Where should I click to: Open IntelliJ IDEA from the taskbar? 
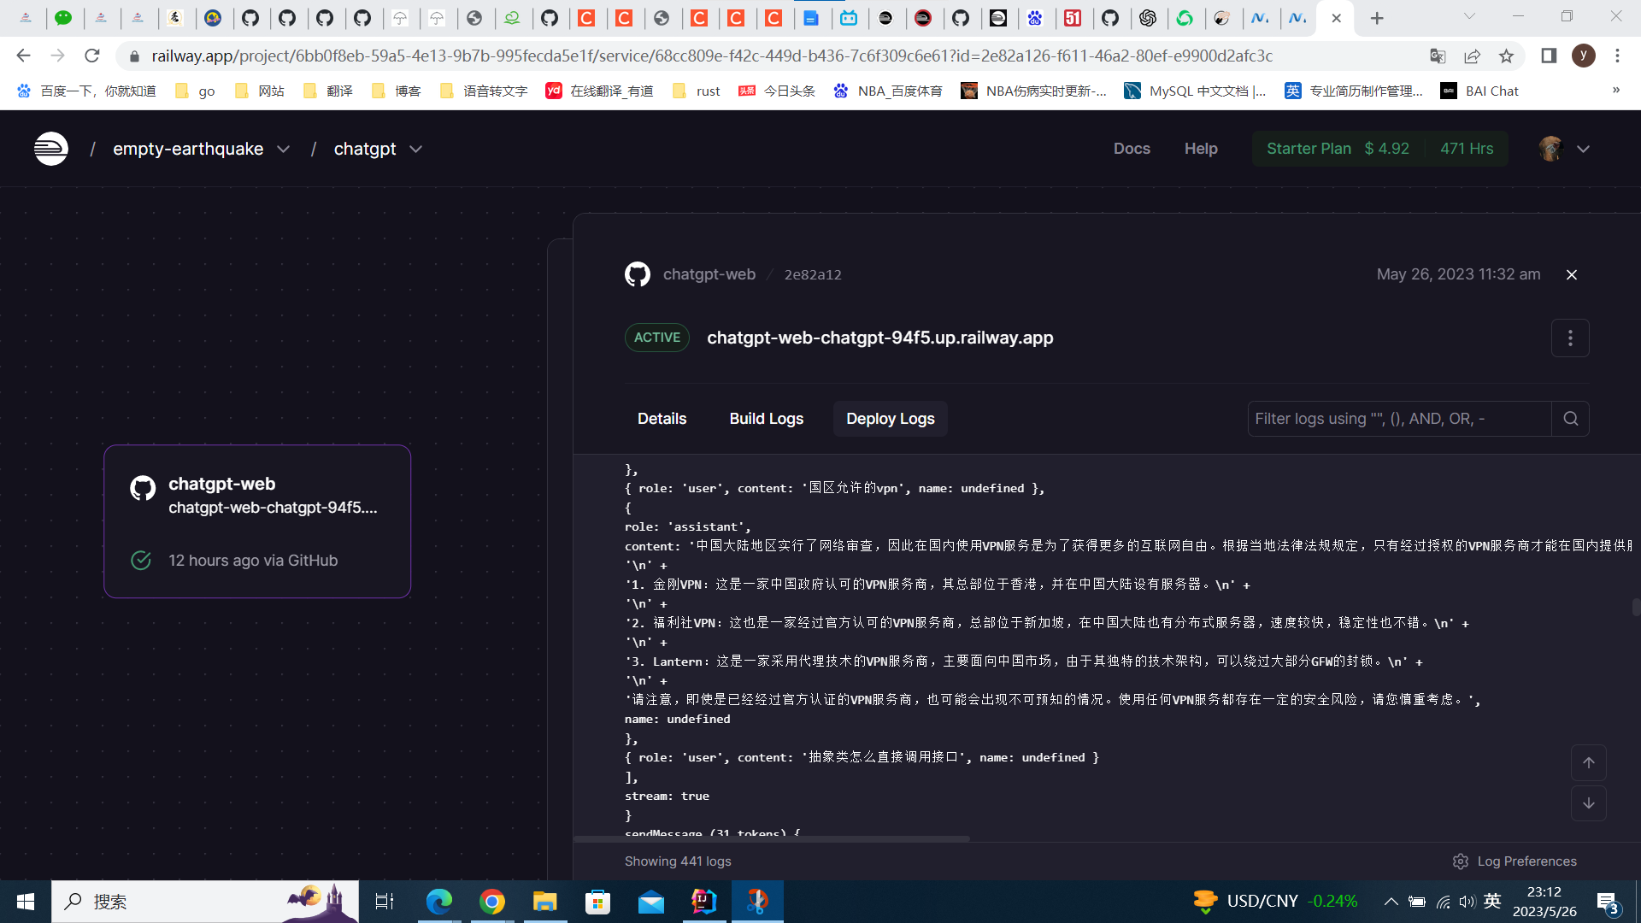coord(703,902)
